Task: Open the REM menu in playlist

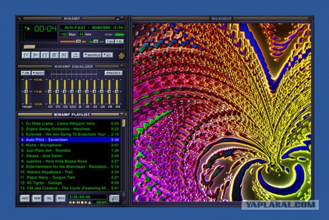Action: [37, 198]
